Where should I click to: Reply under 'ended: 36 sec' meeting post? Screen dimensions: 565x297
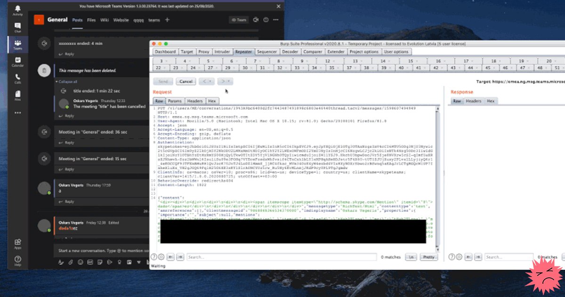(x=66, y=143)
